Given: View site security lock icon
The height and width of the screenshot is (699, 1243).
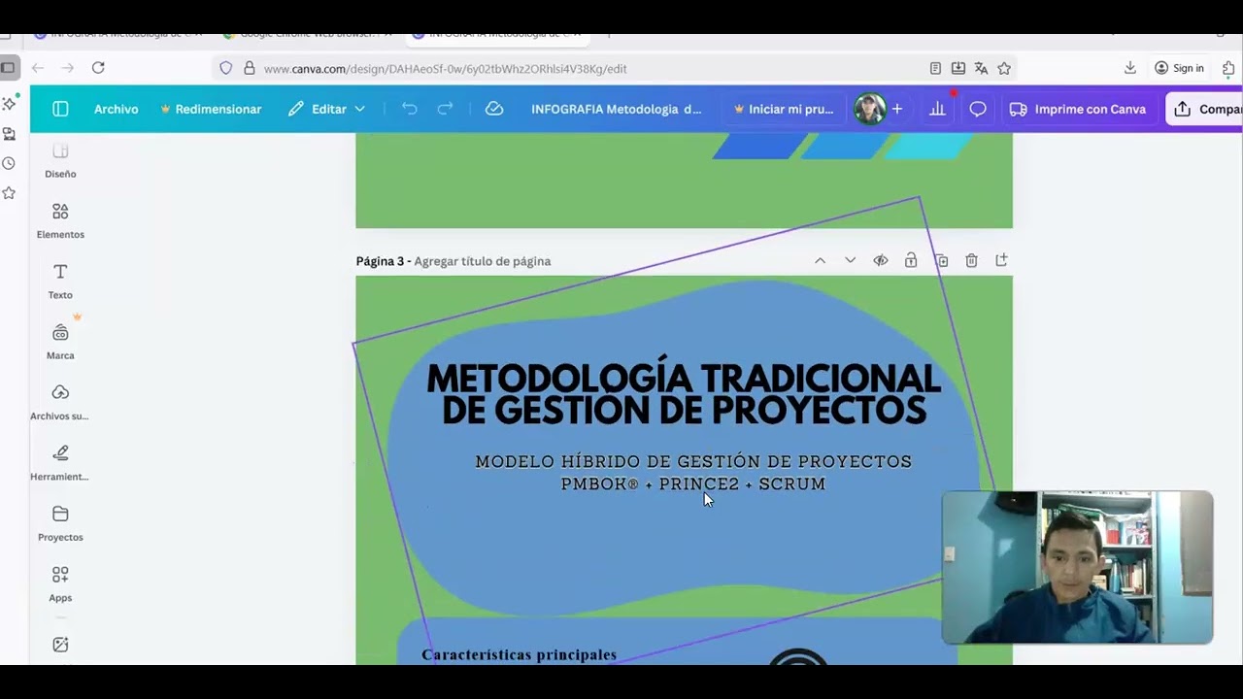Looking at the screenshot, I should (249, 68).
